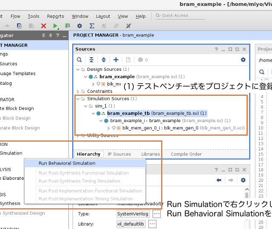Open the Reports menu
This screenshot has height=229, width=272.
55,16
